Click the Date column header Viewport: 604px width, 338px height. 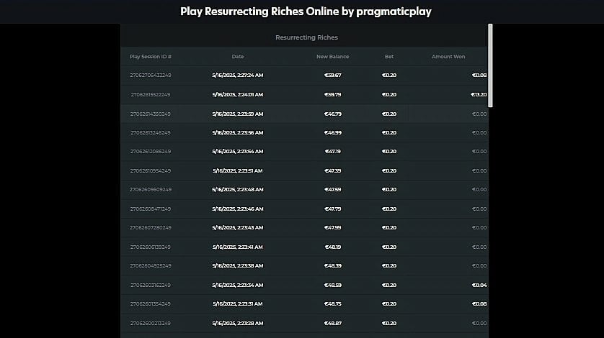238,57
